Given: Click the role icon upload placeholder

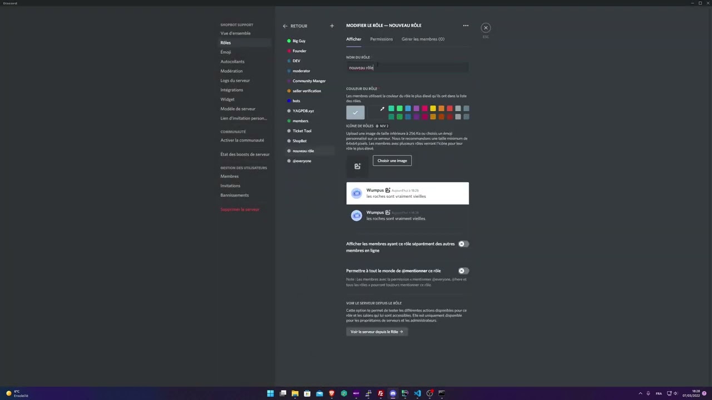Looking at the screenshot, I should click(357, 166).
